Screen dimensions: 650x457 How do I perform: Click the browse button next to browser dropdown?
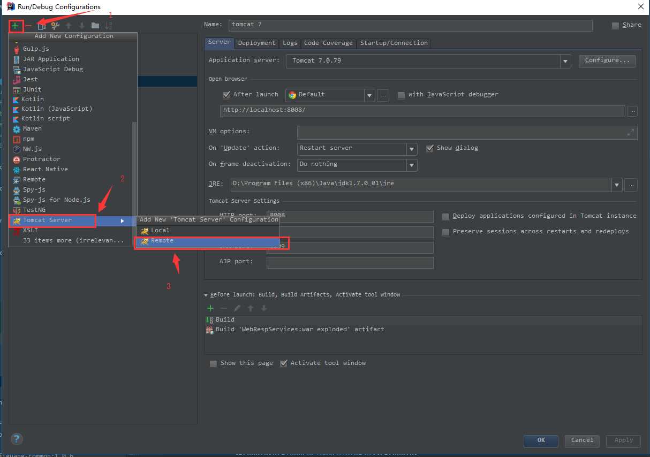tap(382, 95)
